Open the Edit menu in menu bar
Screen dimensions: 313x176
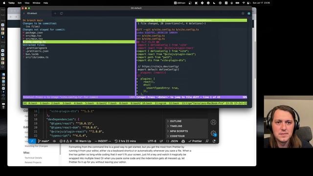[x=20, y=3]
